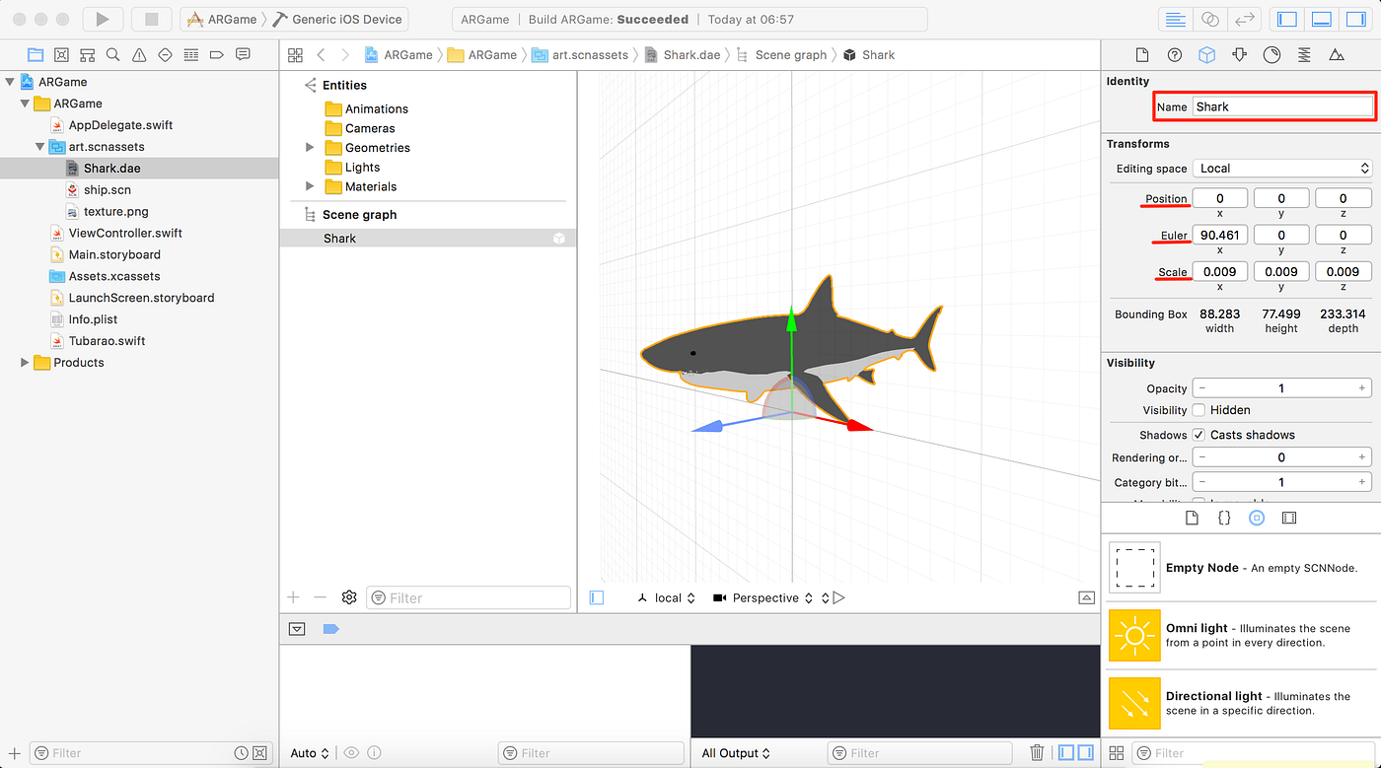Show the assistant editor
The width and height of the screenshot is (1381, 768).
tap(1210, 19)
